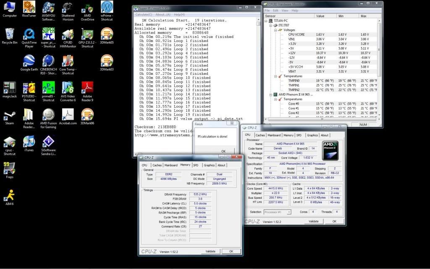The width and height of the screenshot is (430, 269).
Task: Open the View menu in HWMonitor
Action: (285, 11)
